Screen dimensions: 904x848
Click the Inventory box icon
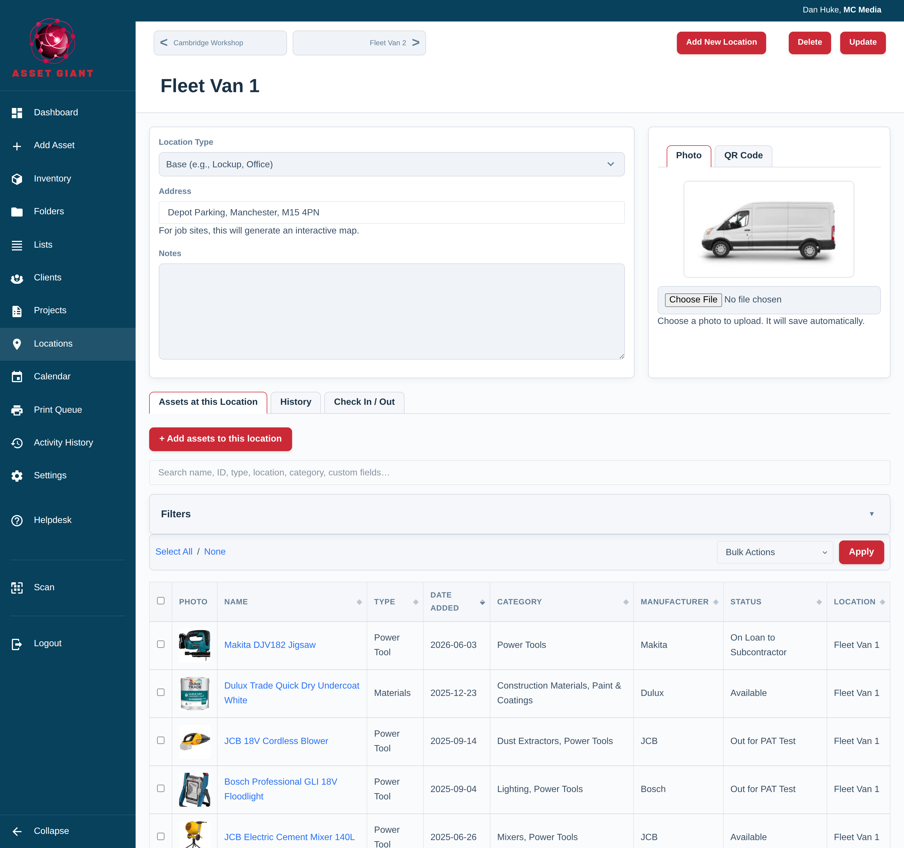click(17, 179)
